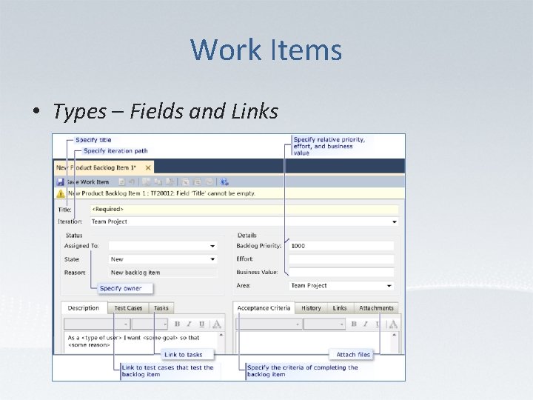Click the 'Types – Fields and Links' bullet text
Image resolution: width=533 pixels, height=400 pixels.
tap(165, 111)
